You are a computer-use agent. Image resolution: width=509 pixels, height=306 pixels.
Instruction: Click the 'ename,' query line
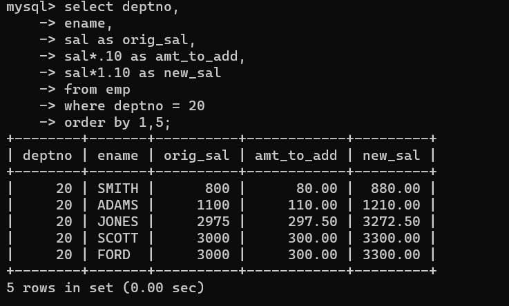click(x=88, y=23)
